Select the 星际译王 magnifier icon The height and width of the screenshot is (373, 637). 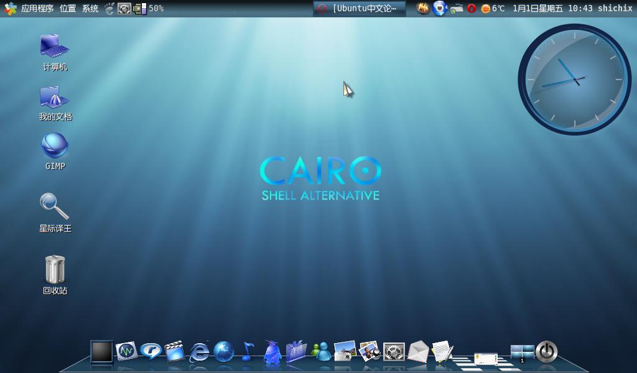coord(55,213)
